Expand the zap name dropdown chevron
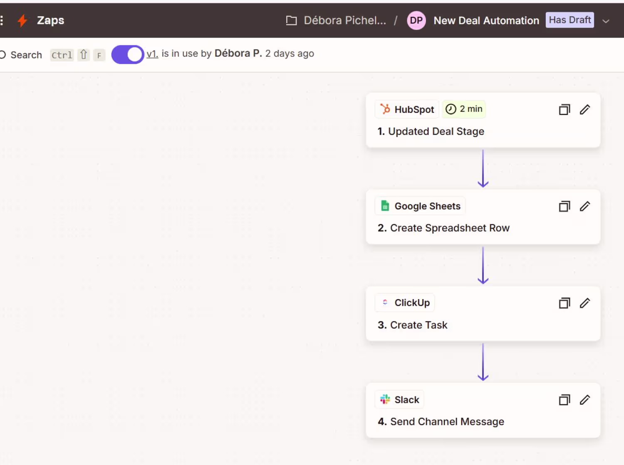Image resolution: width=624 pixels, height=465 pixels. [x=606, y=21]
